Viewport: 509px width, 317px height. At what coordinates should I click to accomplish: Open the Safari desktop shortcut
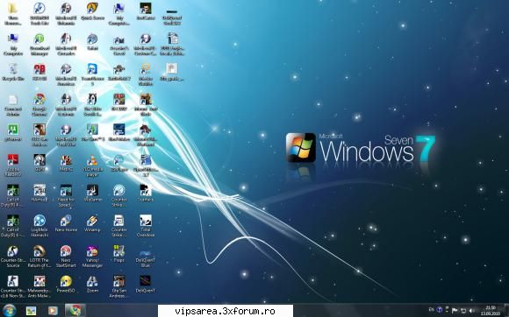(x=92, y=42)
